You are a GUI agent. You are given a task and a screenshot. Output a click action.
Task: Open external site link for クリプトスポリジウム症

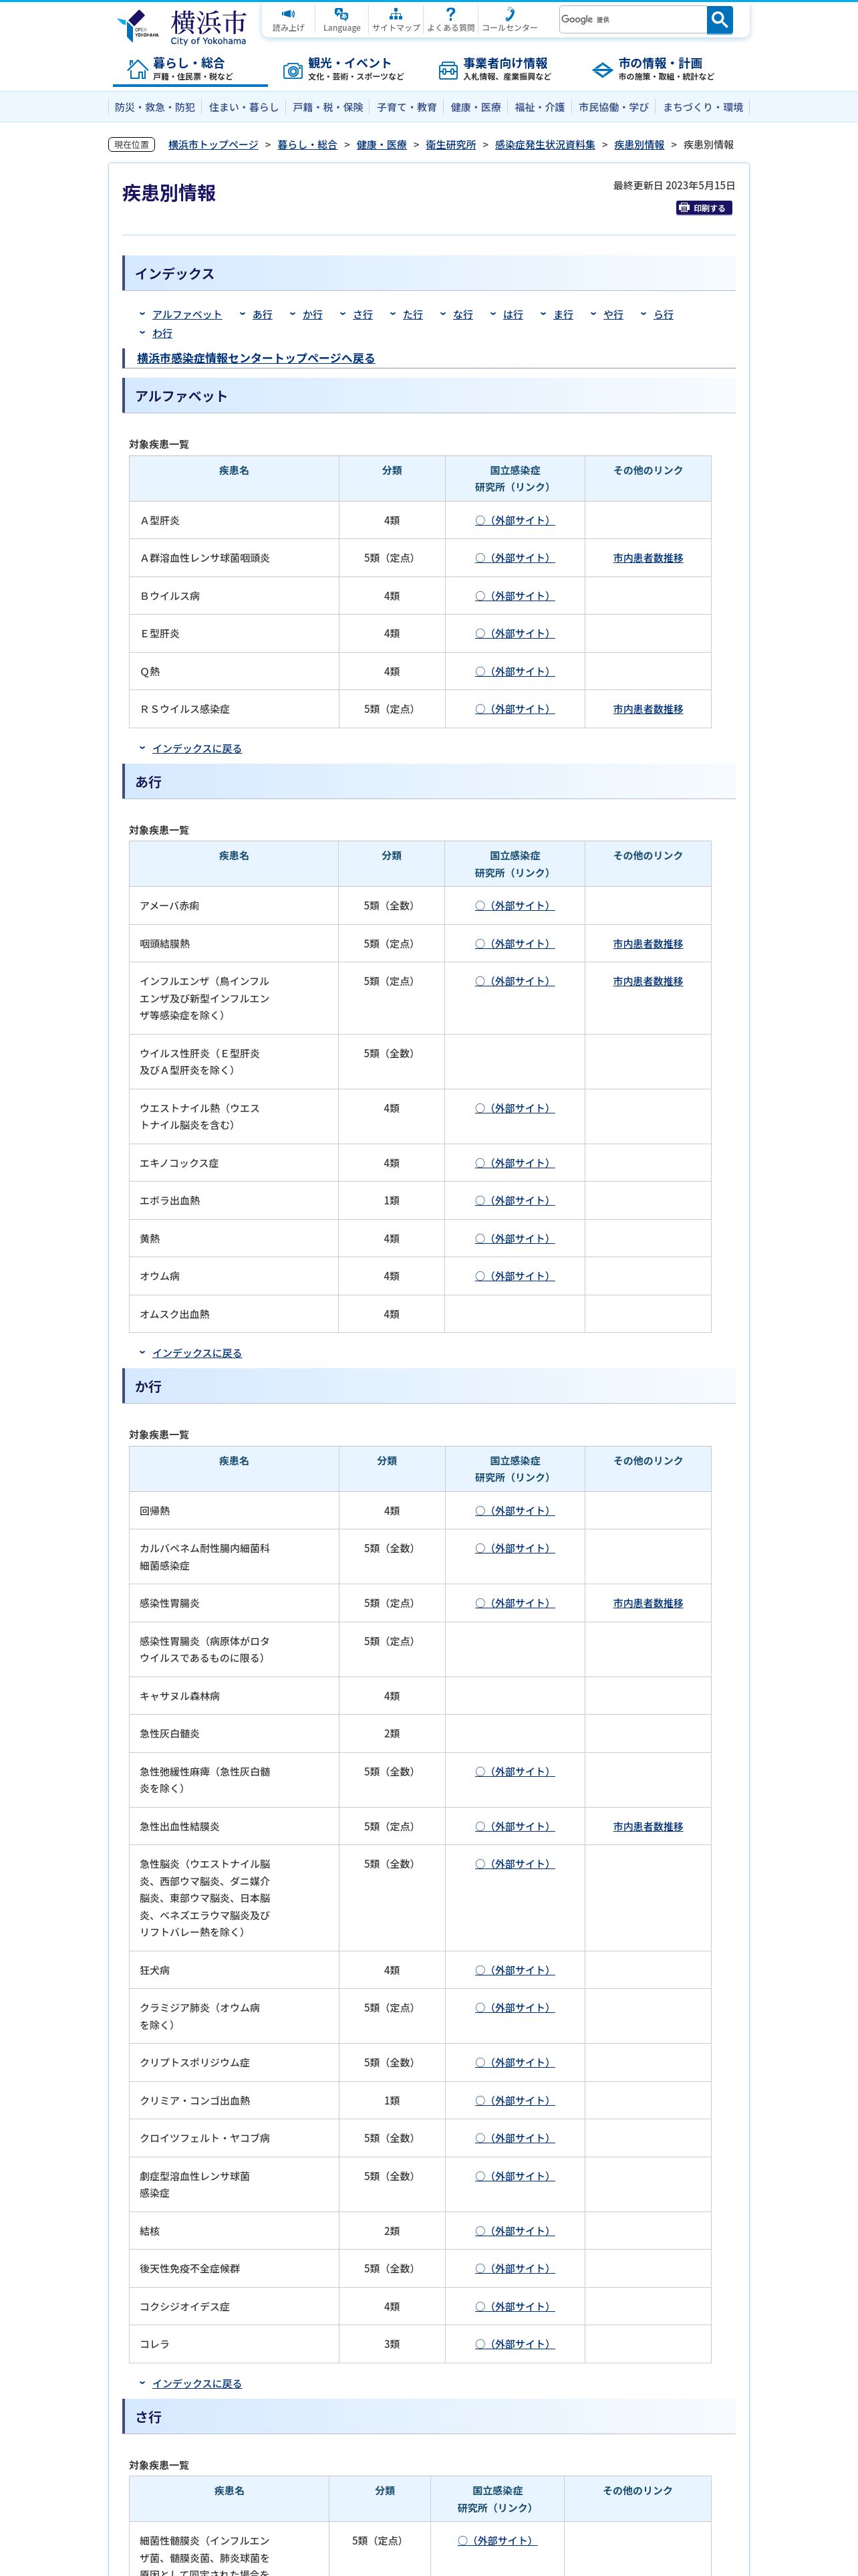[x=515, y=2062]
